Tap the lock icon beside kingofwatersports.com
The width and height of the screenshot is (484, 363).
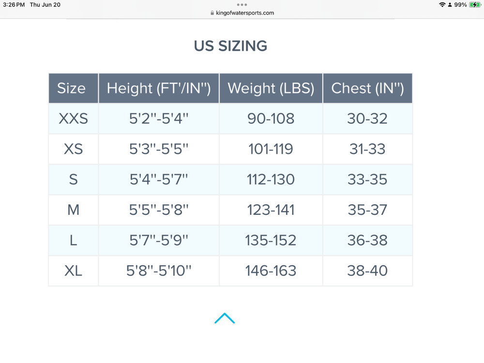point(211,13)
